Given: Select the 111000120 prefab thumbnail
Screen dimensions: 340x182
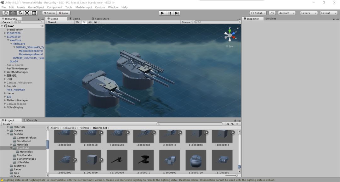Looking at the screenshot, I should pyautogui.click(x=196, y=160).
